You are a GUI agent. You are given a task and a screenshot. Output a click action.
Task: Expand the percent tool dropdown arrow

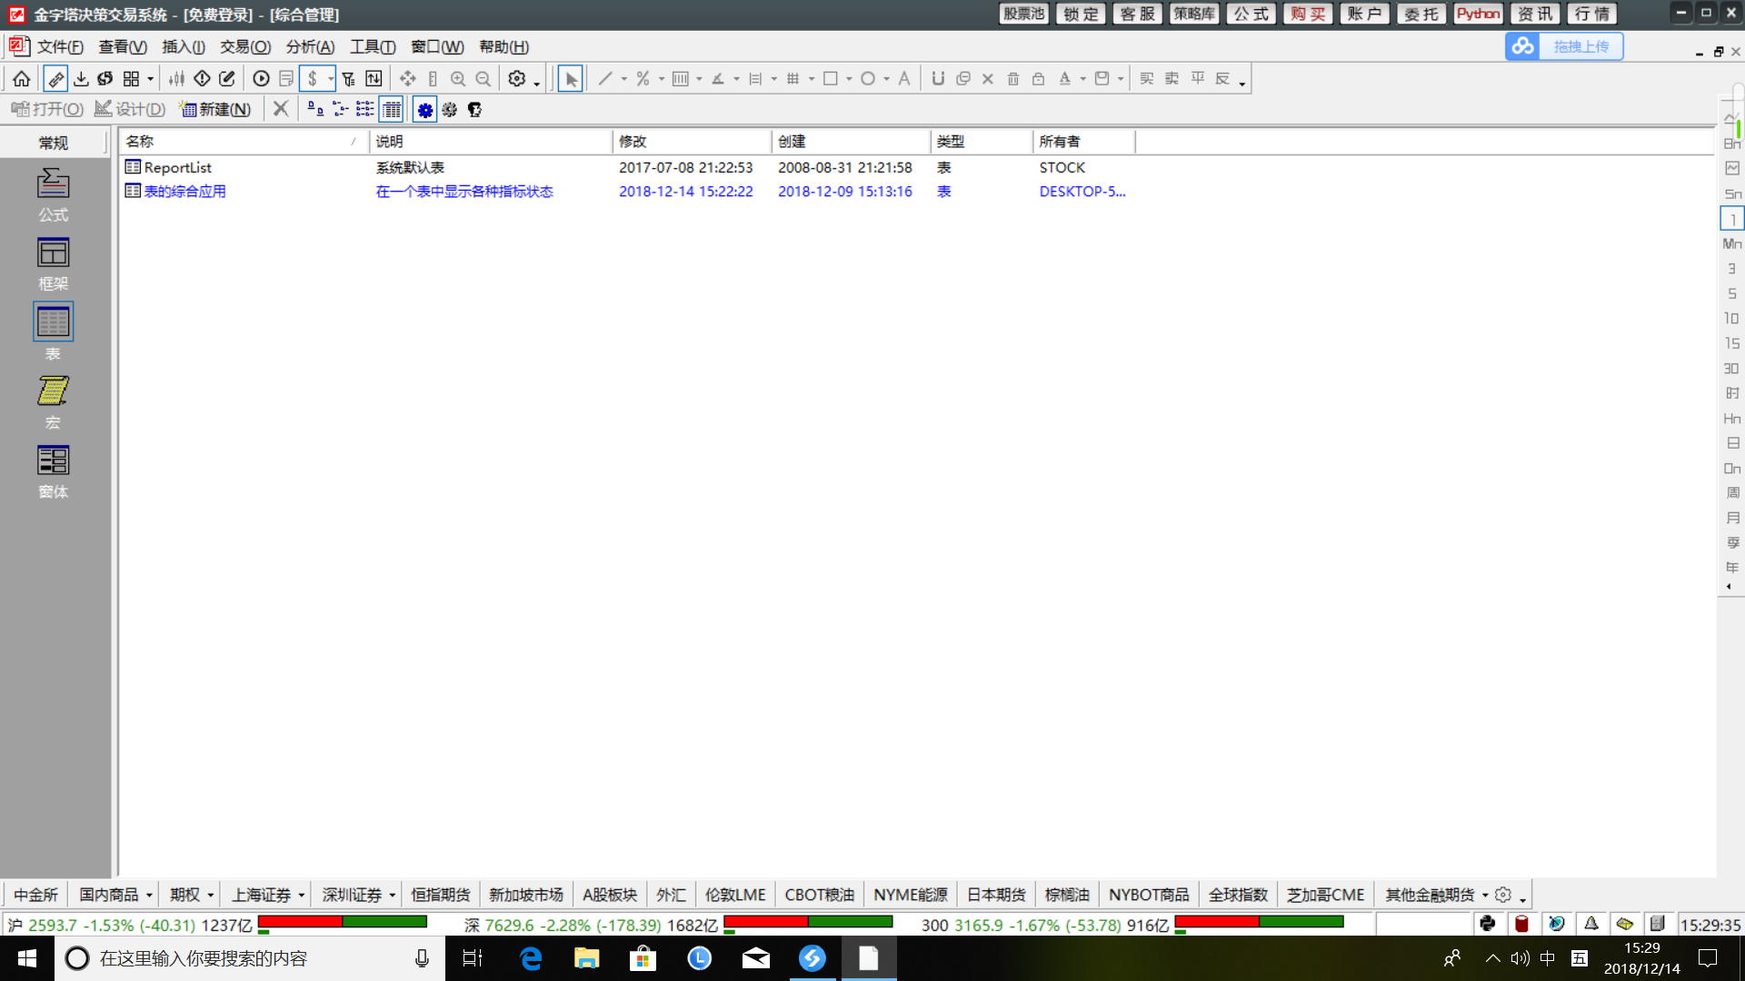click(x=662, y=79)
